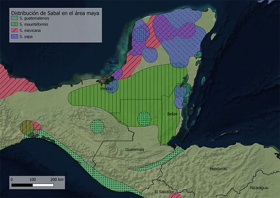
Task: Click the 'S. yapa' legend label text
Action: coord(28,37)
